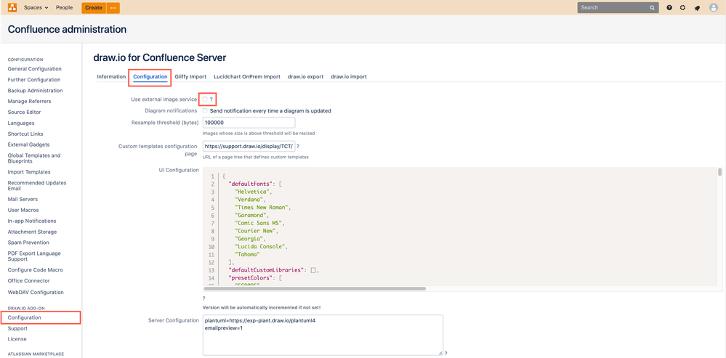Open the help question mark menu
The width and height of the screenshot is (726, 358).
pos(669,7)
